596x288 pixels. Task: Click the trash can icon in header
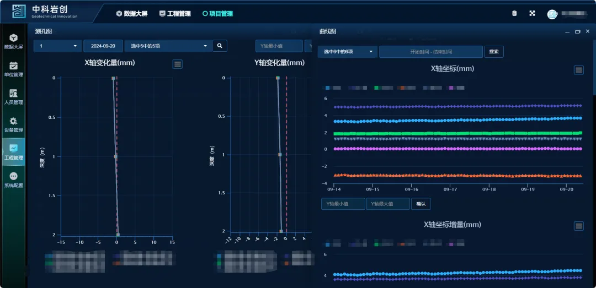point(514,13)
